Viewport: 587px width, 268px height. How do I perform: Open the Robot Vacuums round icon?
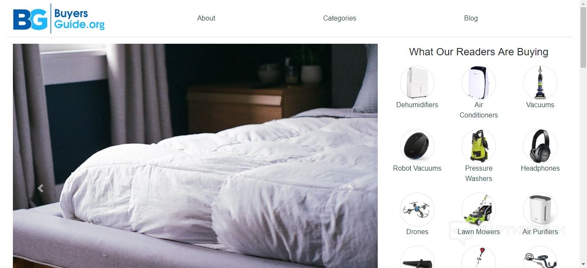click(417, 146)
